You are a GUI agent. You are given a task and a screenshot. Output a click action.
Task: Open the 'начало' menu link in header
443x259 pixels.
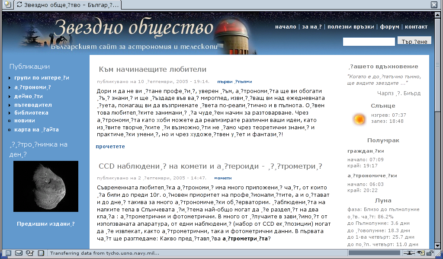click(286, 27)
